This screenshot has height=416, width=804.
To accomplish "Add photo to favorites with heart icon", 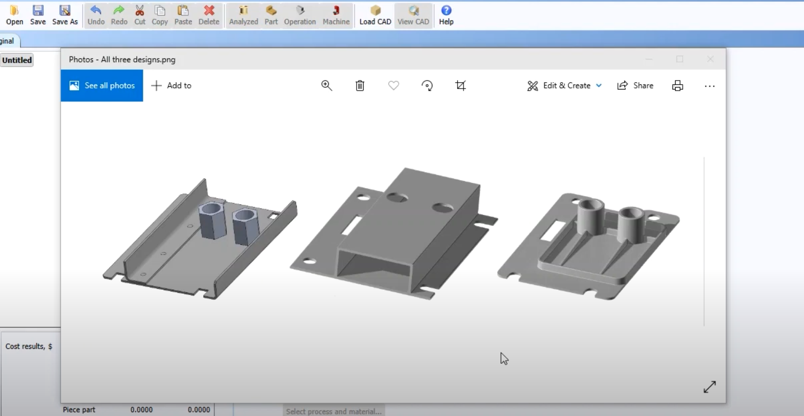I will (x=393, y=85).
